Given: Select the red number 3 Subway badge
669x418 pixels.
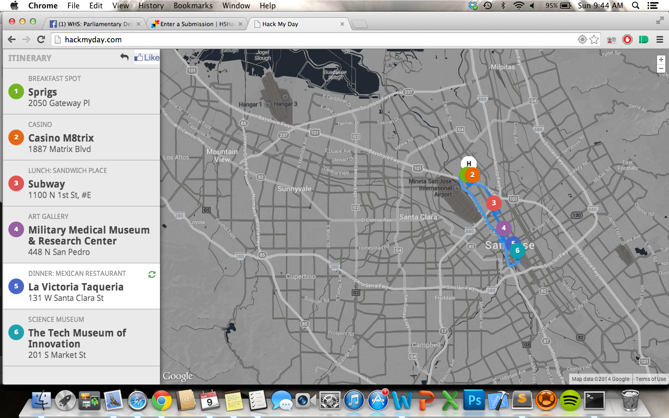Looking at the screenshot, I should 16,183.
